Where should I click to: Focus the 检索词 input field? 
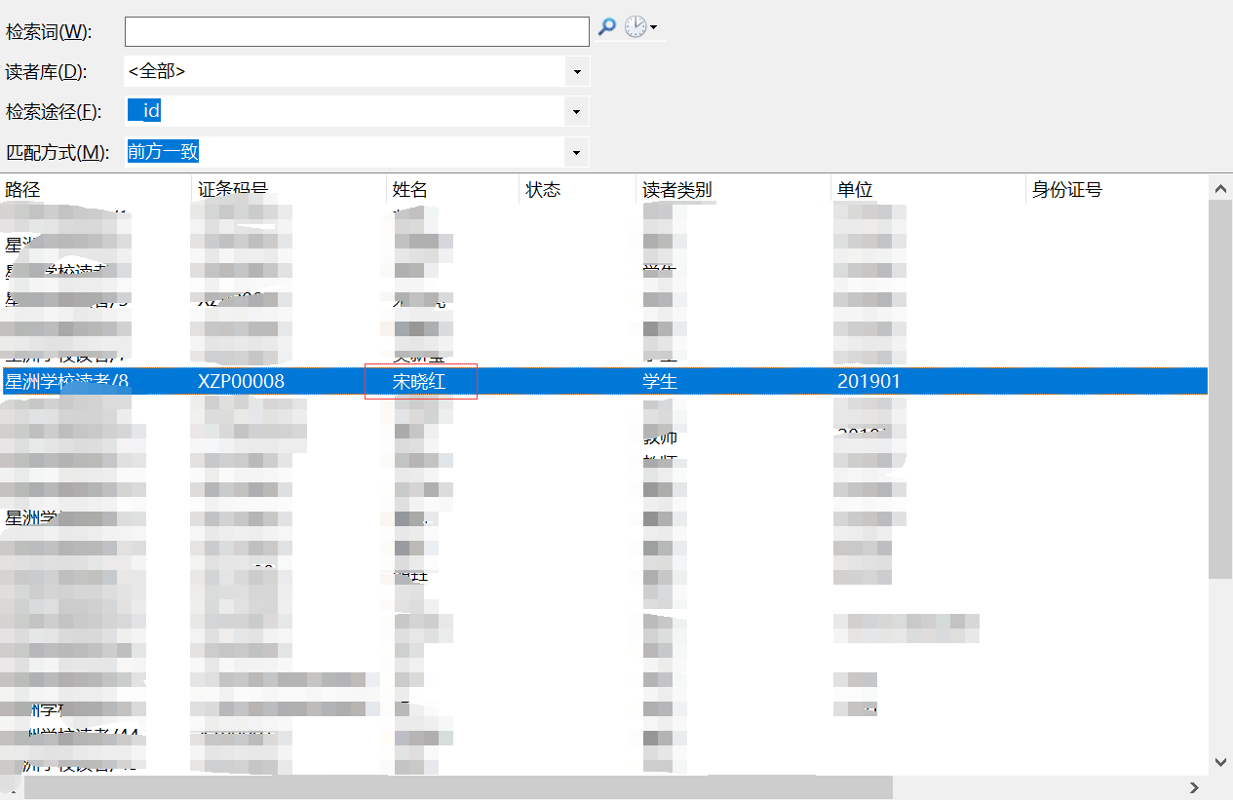click(x=357, y=31)
